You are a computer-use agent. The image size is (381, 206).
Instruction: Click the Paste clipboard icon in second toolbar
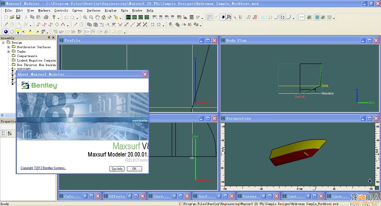(95, 25)
